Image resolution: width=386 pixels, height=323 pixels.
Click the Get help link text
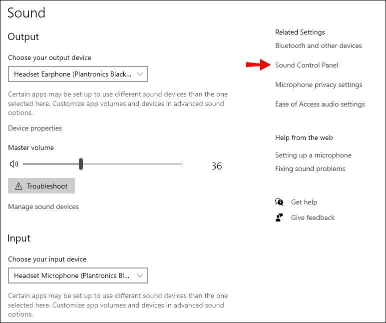(304, 202)
